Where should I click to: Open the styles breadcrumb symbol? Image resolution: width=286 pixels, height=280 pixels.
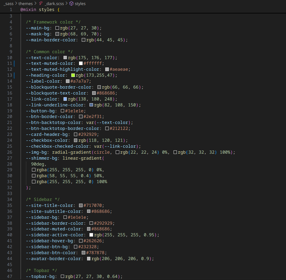click(x=80, y=4)
